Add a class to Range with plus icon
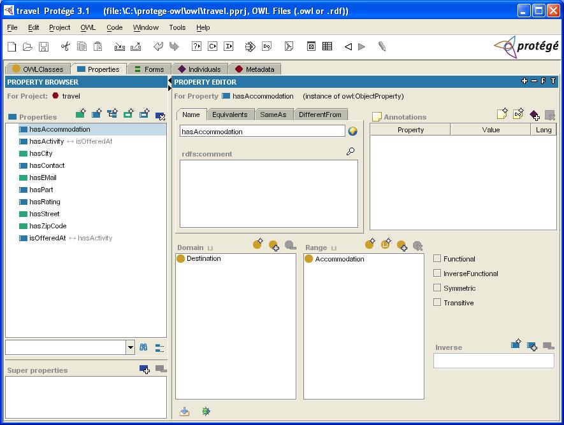The width and height of the screenshot is (564, 425). point(401,246)
